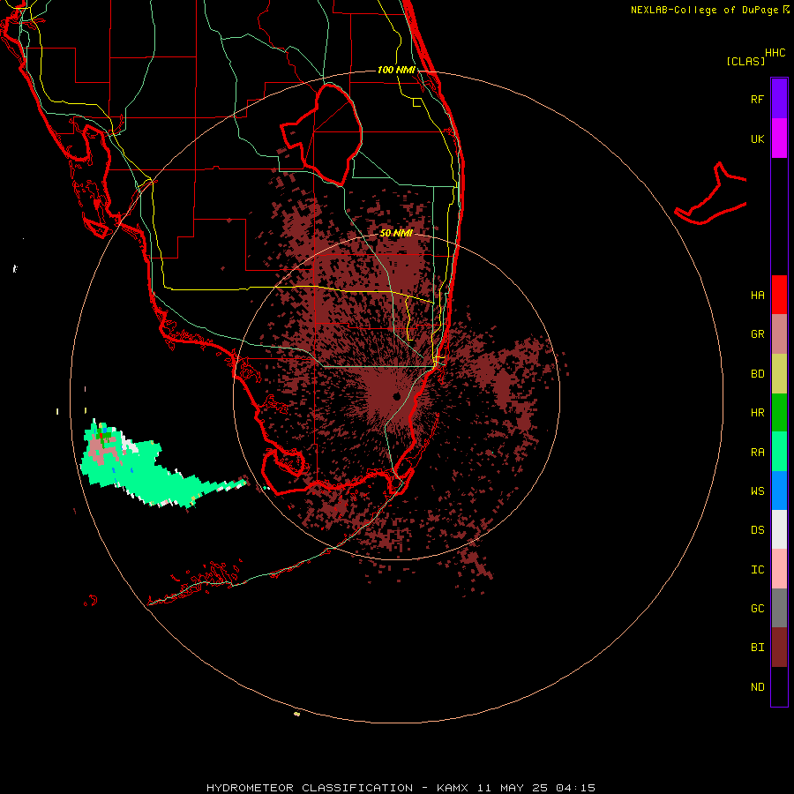This screenshot has height=794, width=794.
Task: Click the 100 NMI range ring label
Action: click(396, 70)
